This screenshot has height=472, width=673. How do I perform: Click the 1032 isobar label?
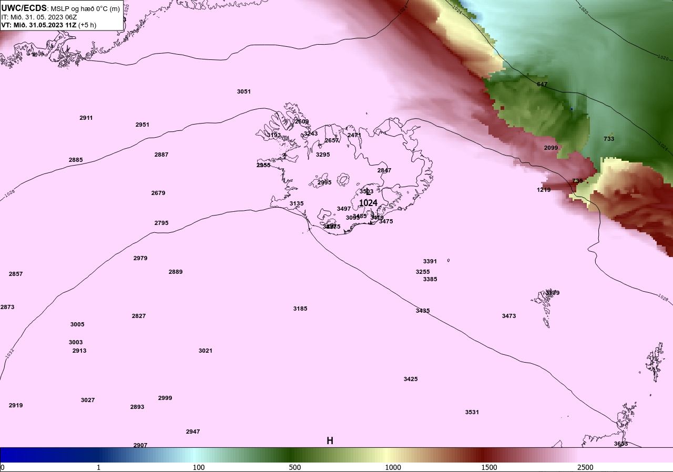click(9, 353)
